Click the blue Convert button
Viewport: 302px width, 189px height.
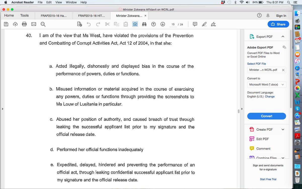[267, 116]
